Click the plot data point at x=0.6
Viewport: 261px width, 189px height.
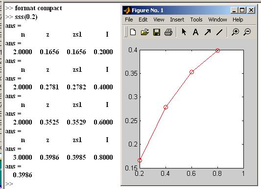click(x=191, y=72)
